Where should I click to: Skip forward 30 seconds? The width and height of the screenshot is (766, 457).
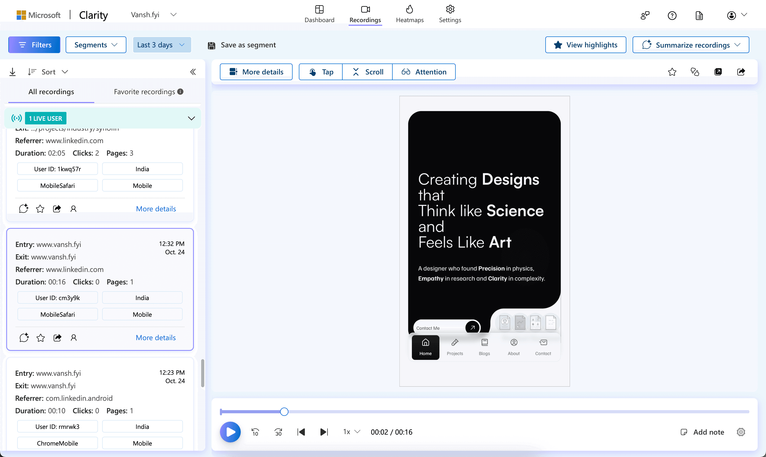pos(278,432)
